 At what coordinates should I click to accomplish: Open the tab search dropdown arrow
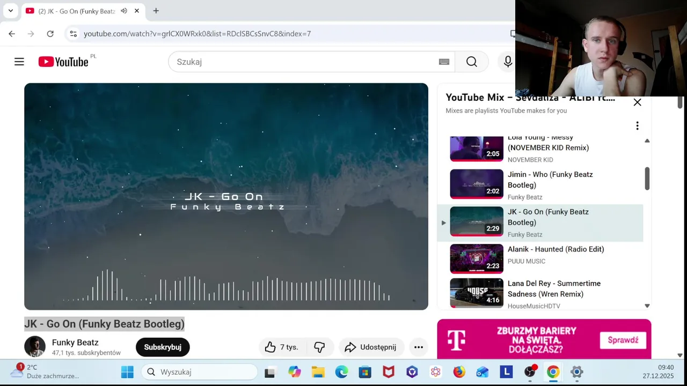pos(10,11)
